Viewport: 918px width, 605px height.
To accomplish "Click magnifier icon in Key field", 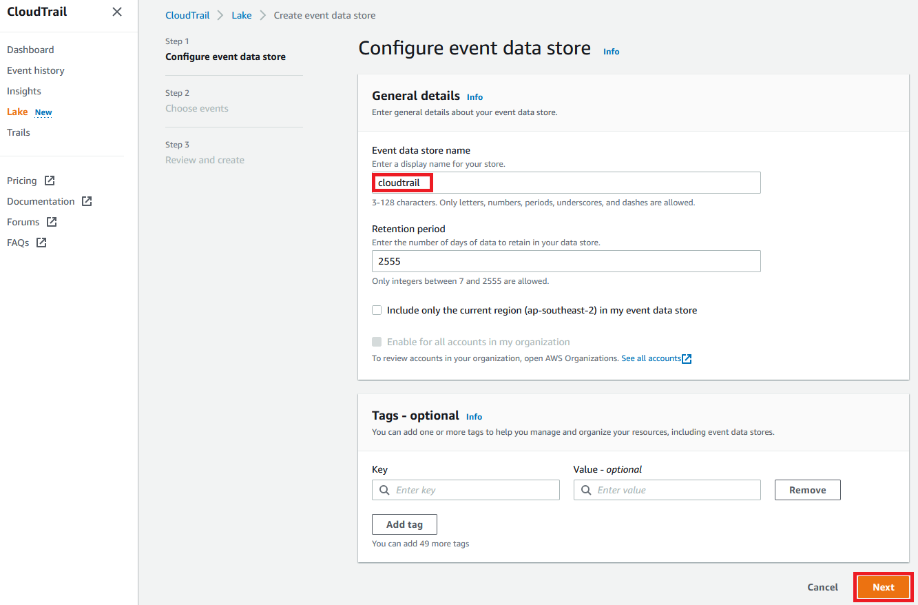I will tap(385, 490).
